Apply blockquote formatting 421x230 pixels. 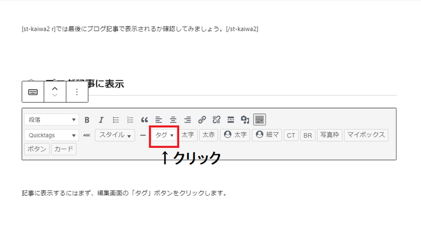point(144,120)
